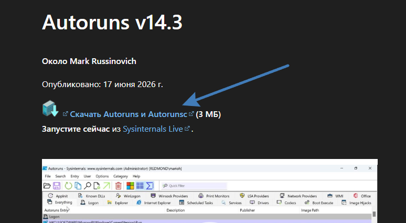Click the (3 МБ) file size text
The width and height of the screenshot is (406, 223).
click(x=208, y=114)
